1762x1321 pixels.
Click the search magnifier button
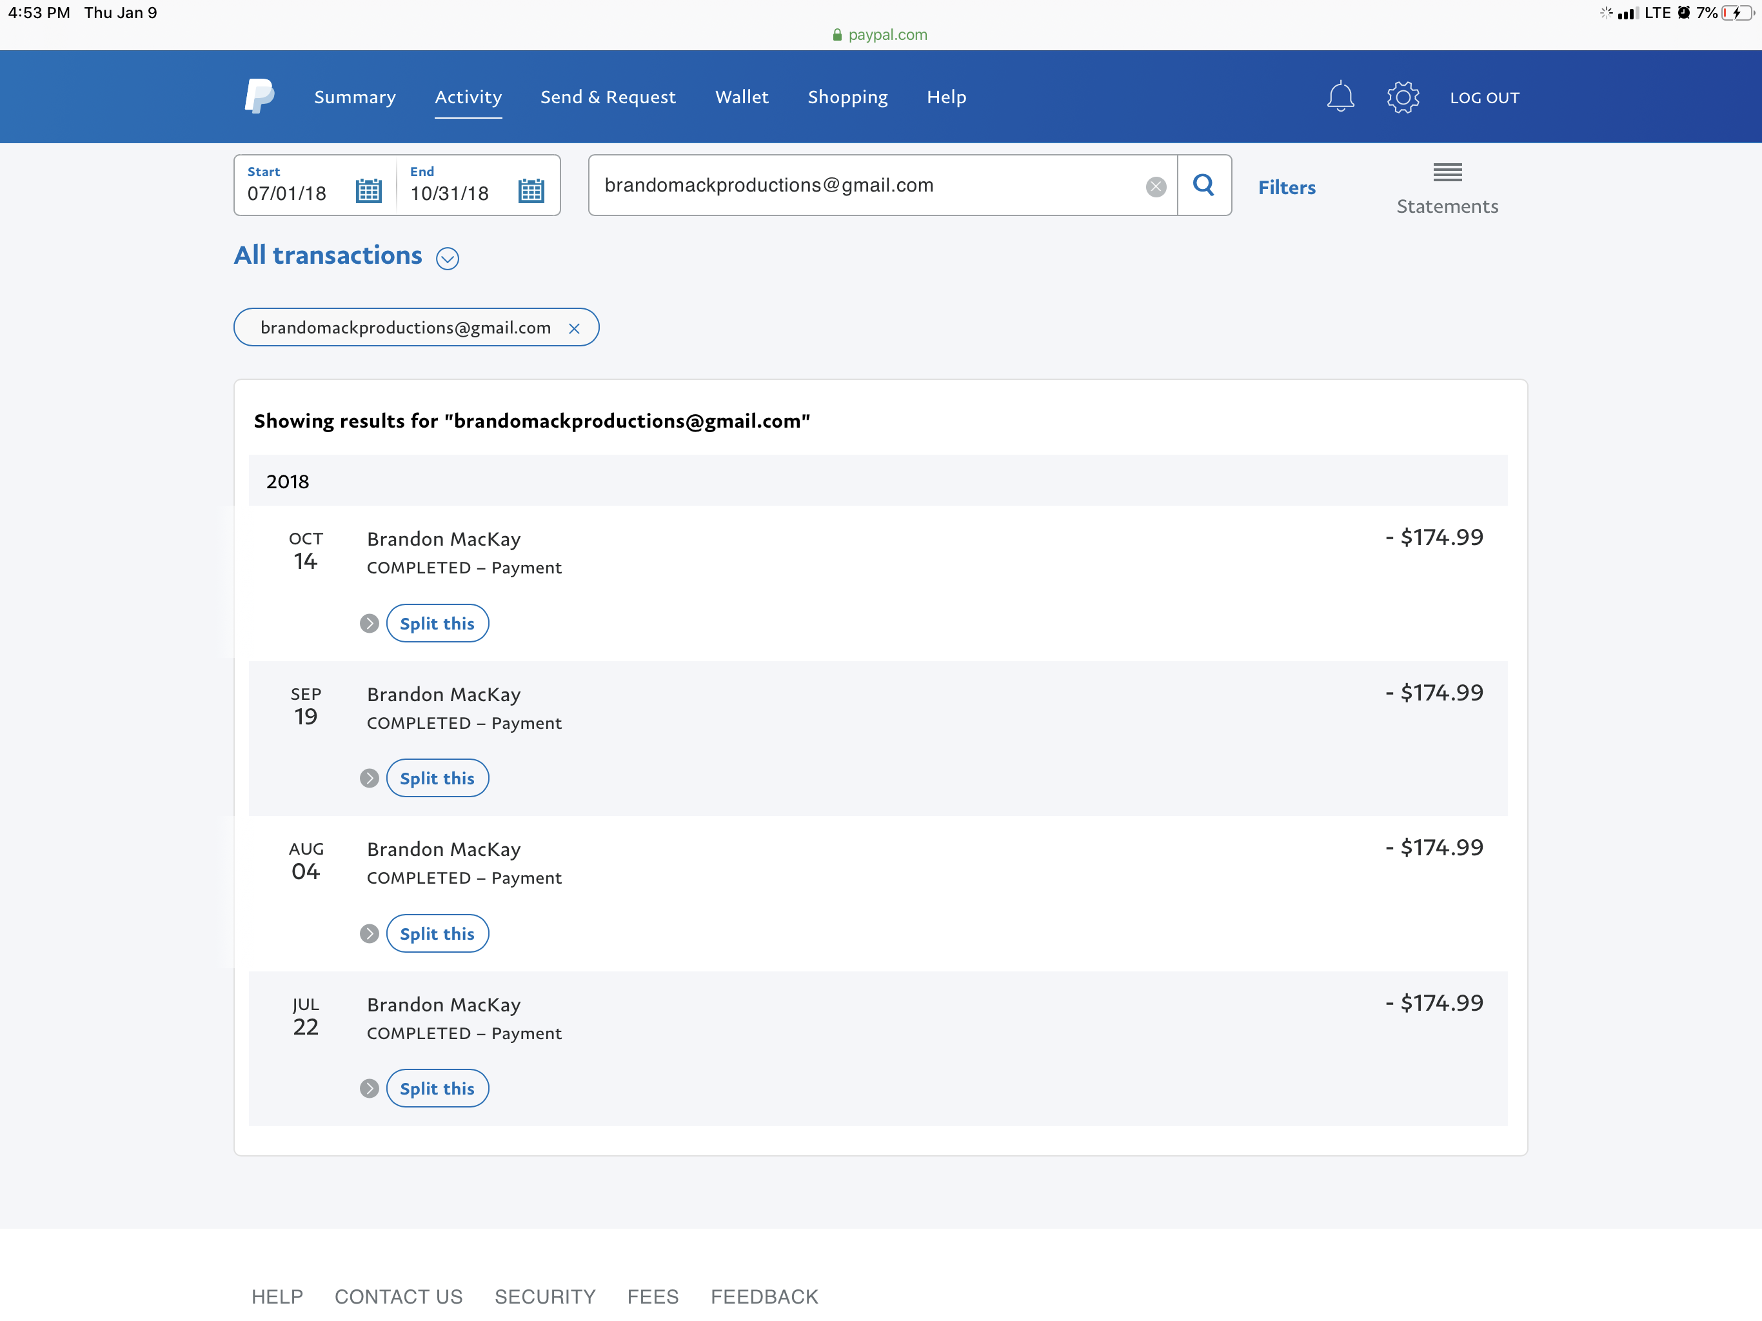click(1203, 185)
